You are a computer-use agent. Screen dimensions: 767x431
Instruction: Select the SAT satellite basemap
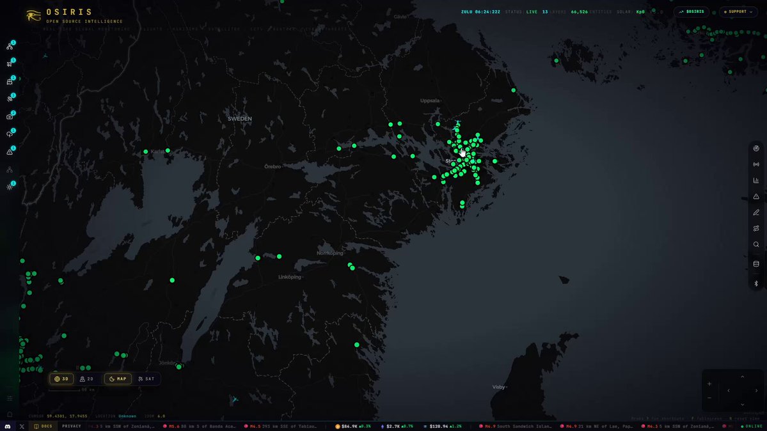(146, 379)
